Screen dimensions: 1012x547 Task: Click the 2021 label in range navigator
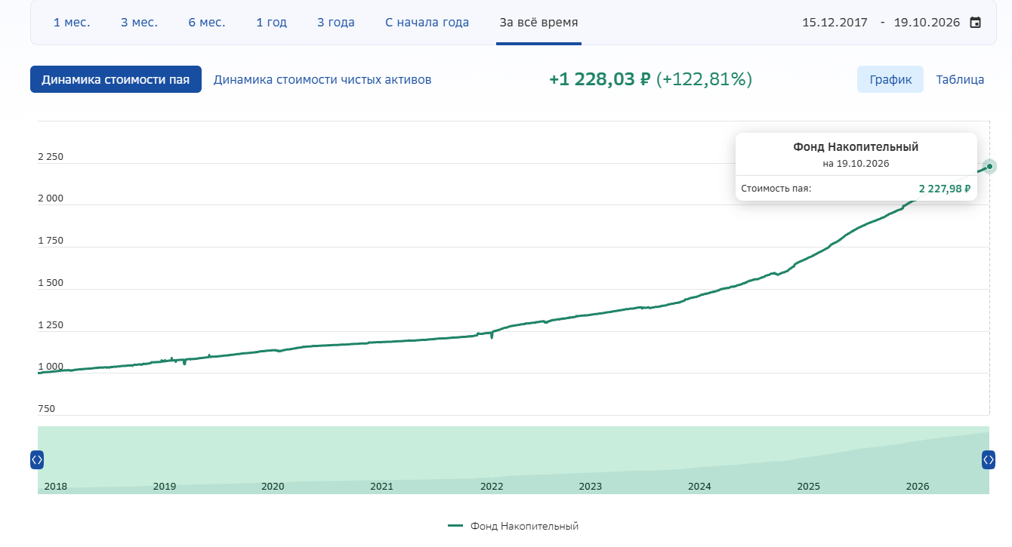click(381, 487)
